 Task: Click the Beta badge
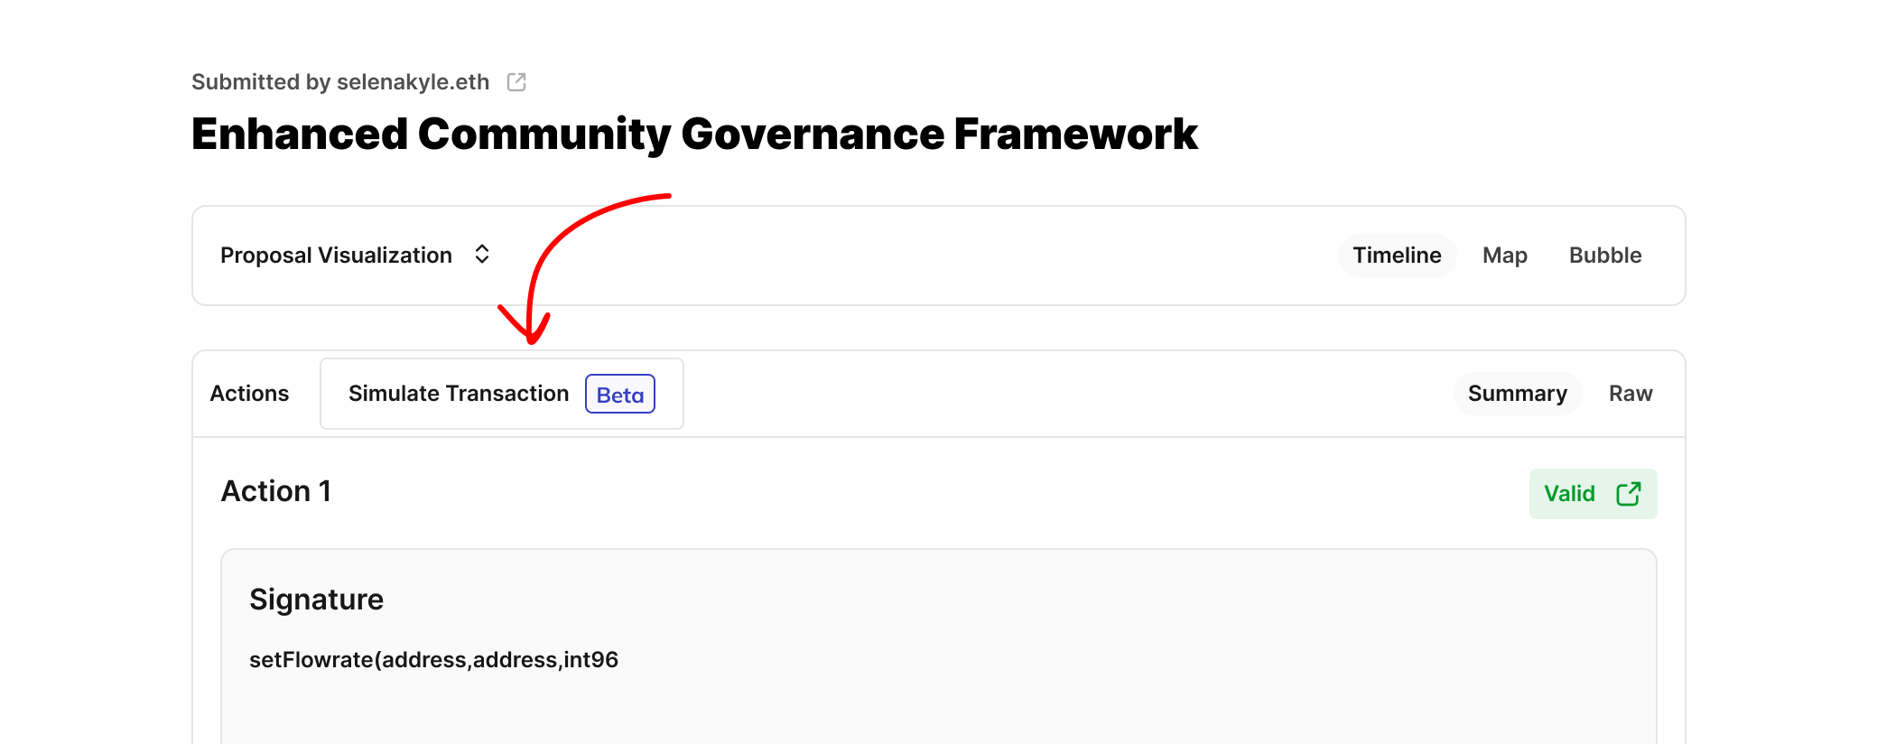[620, 395]
